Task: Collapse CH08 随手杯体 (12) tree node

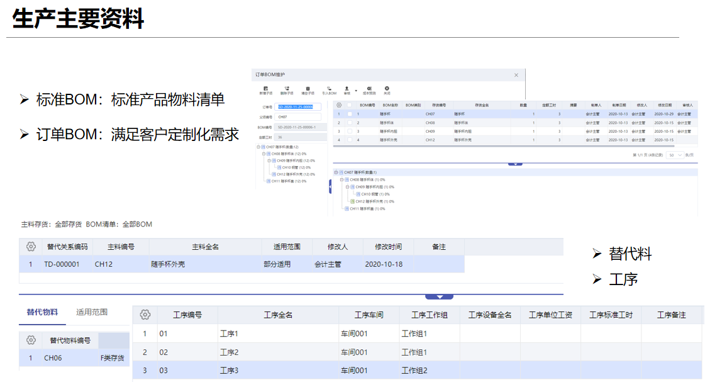Action: (x=264, y=154)
